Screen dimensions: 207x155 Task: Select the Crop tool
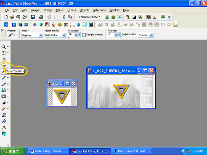pos(4,59)
